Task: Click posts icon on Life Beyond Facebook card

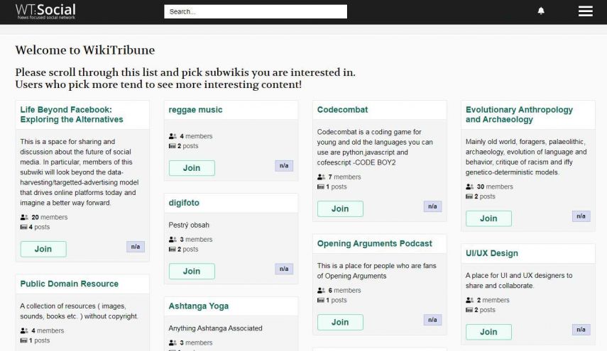Action: [x=23, y=228]
